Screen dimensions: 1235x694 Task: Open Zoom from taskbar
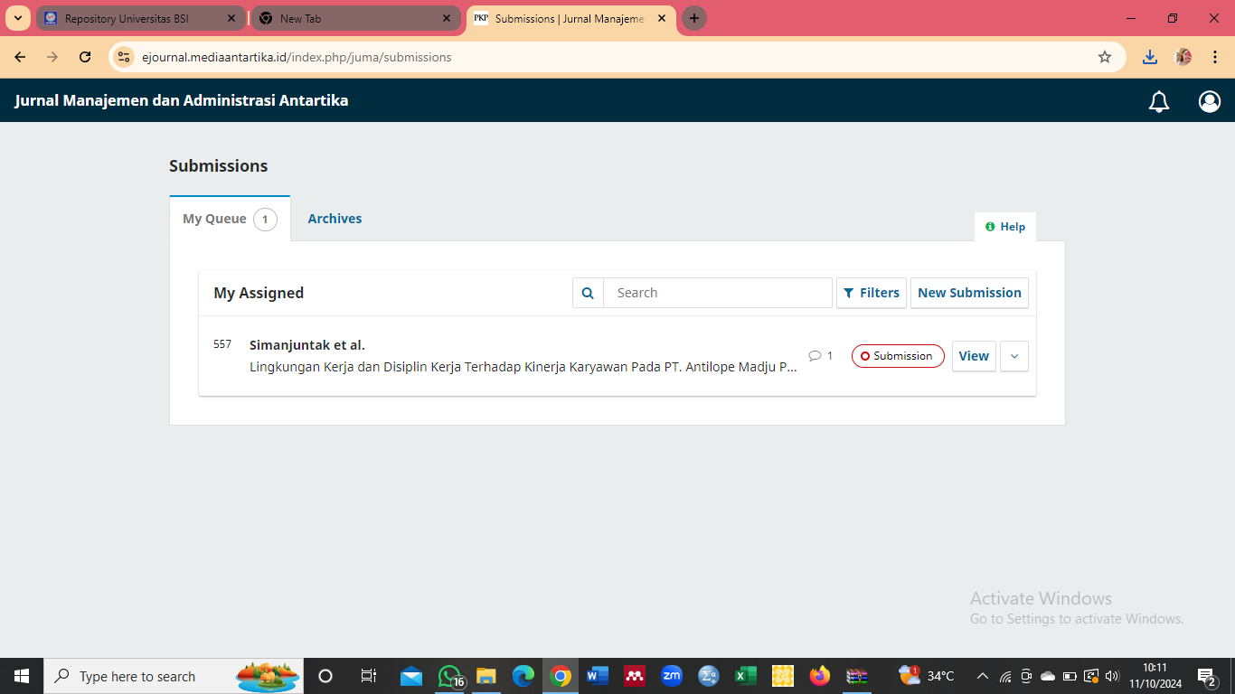pos(672,676)
